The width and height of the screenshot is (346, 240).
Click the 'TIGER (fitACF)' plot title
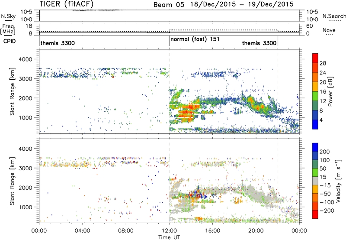click(67, 4)
